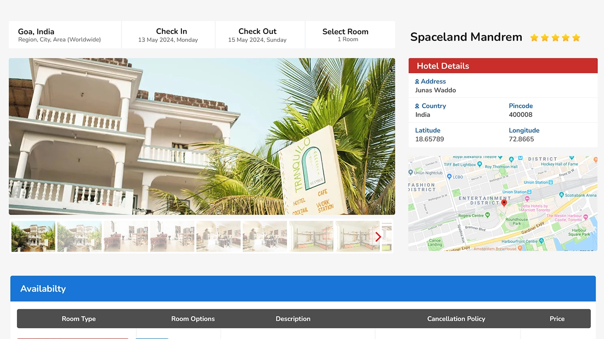Image resolution: width=604 pixels, height=339 pixels.
Task: Click the last gold star rating
Action: click(x=576, y=38)
